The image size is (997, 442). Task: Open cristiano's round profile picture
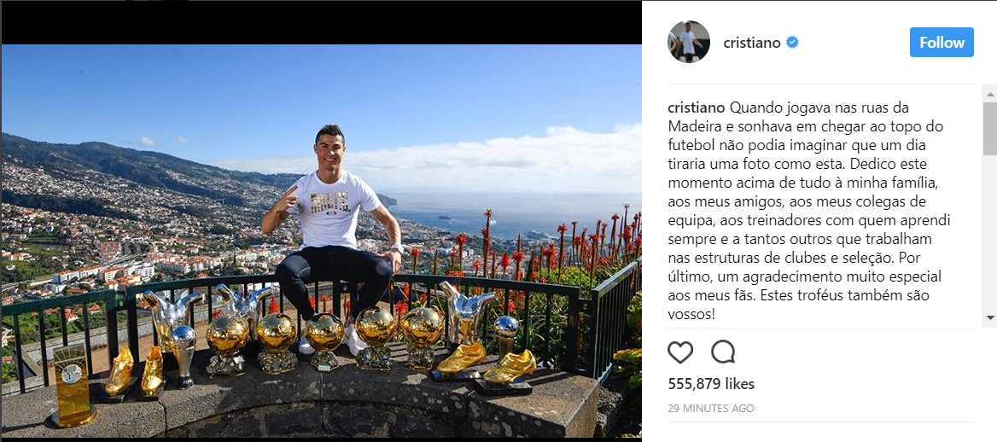pyautogui.click(x=689, y=42)
